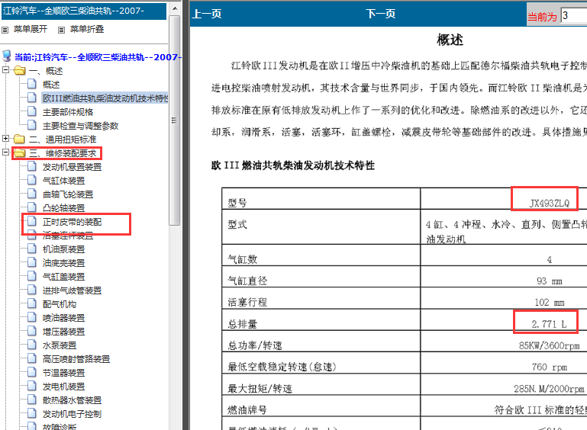
Task: Click the 85KW/3600rpm power value
Action: tap(549, 345)
